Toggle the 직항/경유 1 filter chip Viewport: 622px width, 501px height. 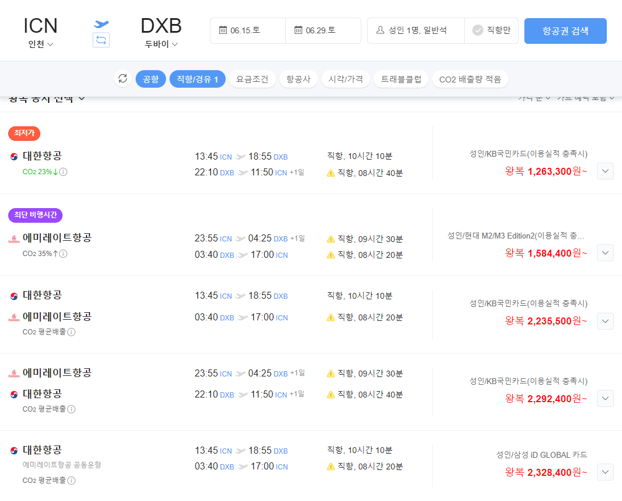pos(198,79)
